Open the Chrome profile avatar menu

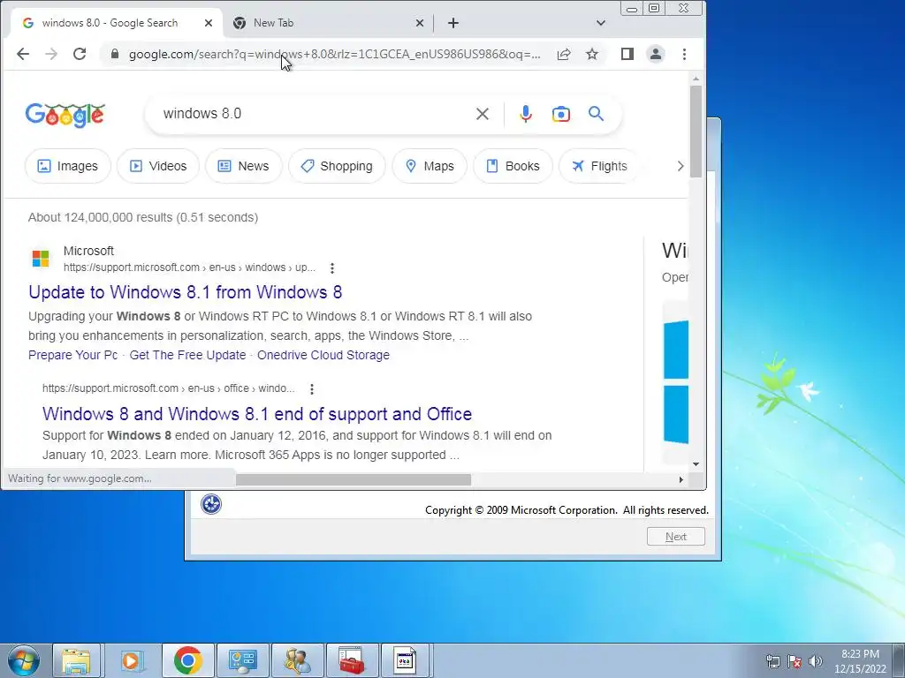coord(656,54)
